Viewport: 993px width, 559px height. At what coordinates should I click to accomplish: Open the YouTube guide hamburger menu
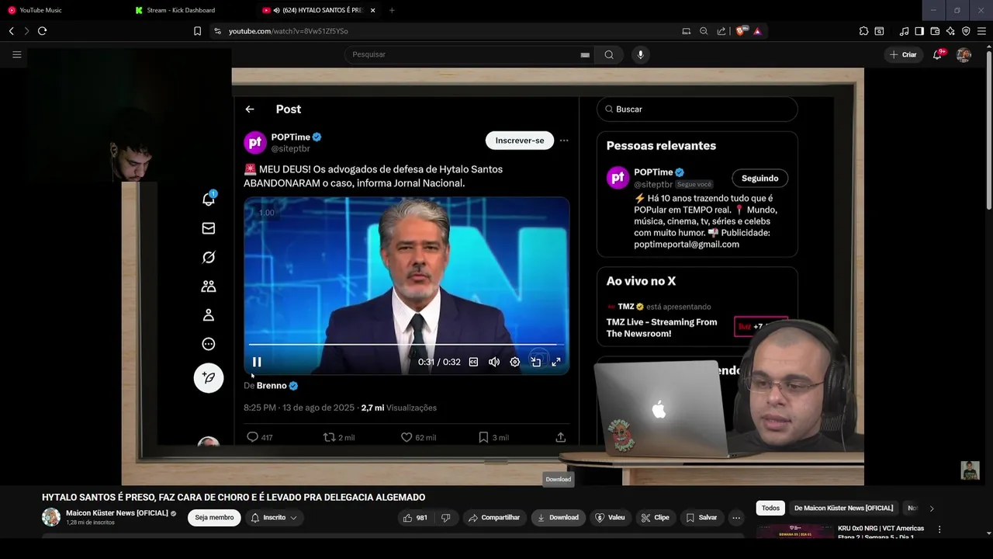16,54
